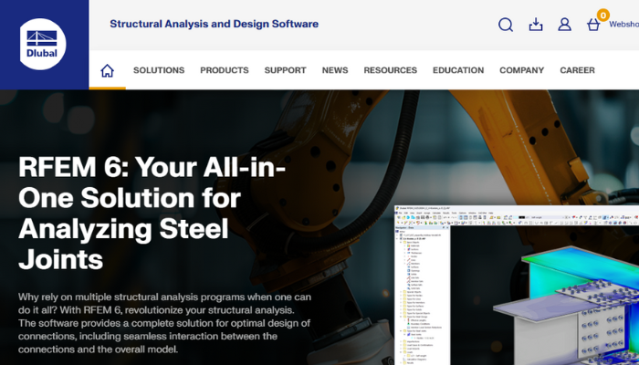
Task: Select Company in the navigation bar
Action: [521, 70]
